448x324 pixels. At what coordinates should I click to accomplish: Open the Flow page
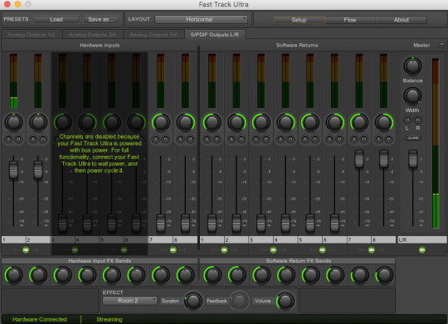[x=350, y=20]
